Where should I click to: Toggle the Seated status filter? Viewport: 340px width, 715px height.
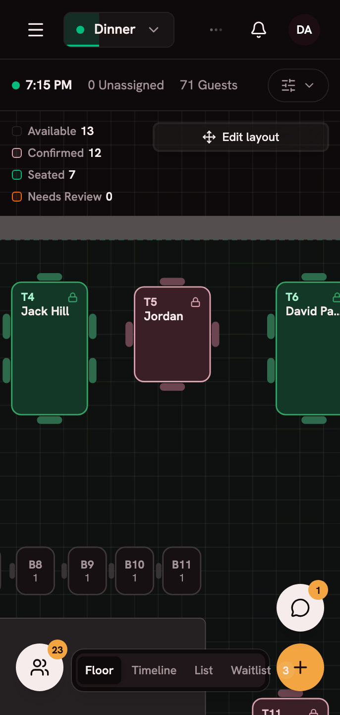point(44,175)
